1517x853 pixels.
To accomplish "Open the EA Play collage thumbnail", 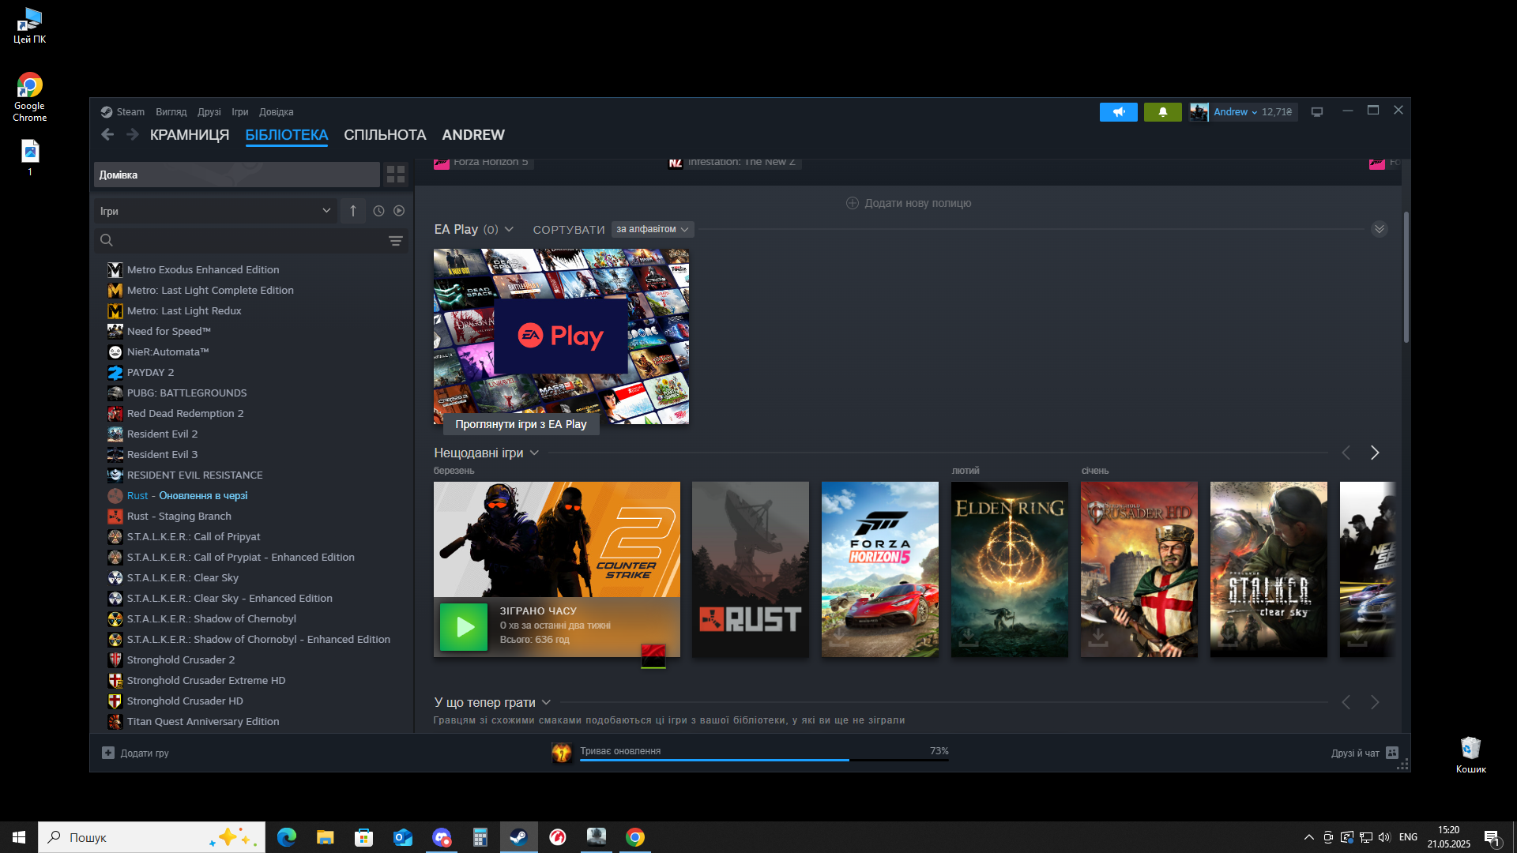I will pos(561,336).
